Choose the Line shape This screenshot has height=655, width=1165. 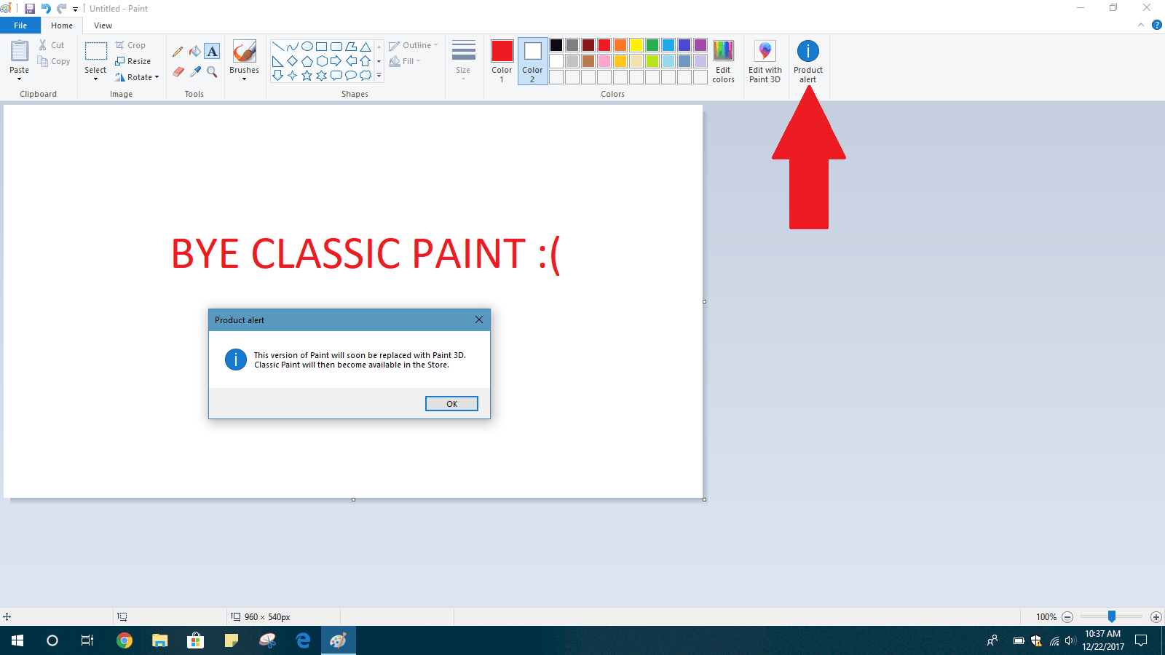[x=277, y=47]
